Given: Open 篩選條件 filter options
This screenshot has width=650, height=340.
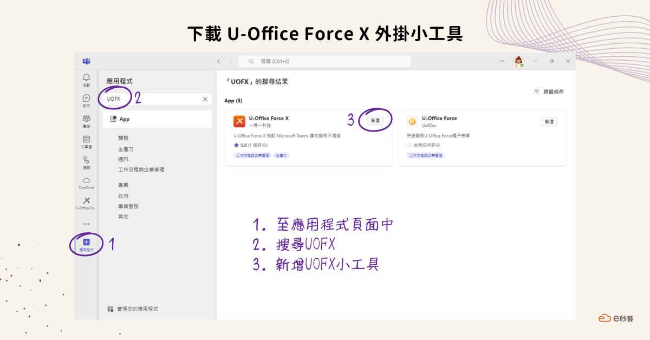Looking at the screenshot, I should point(553,91).
